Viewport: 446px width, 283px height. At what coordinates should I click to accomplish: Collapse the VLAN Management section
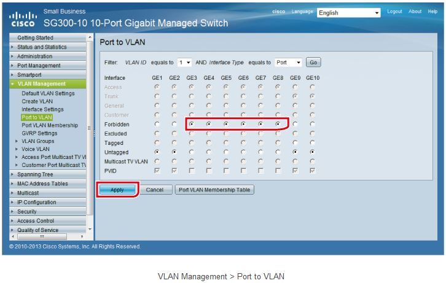[42, 84]
